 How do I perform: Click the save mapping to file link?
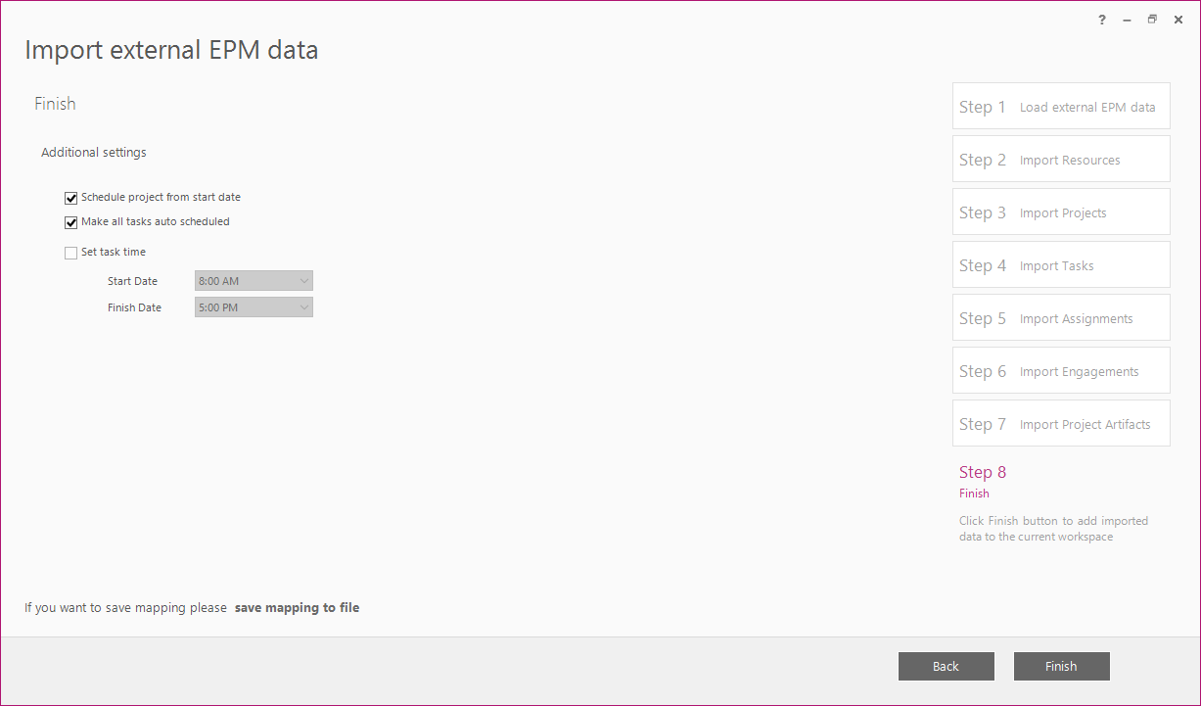297,608
